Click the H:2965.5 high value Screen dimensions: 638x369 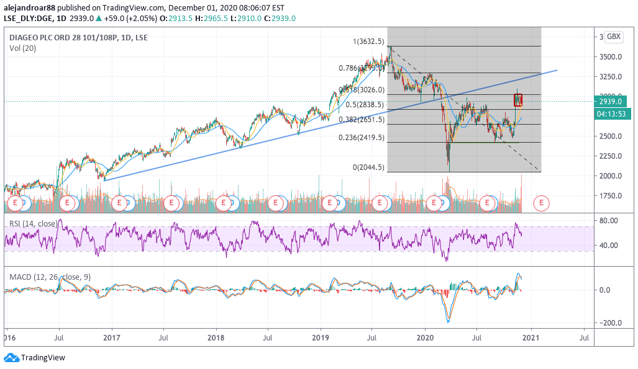[x=211, y=18]
